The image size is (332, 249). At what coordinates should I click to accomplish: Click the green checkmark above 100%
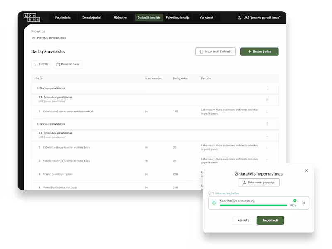click(x=295, y=200)
